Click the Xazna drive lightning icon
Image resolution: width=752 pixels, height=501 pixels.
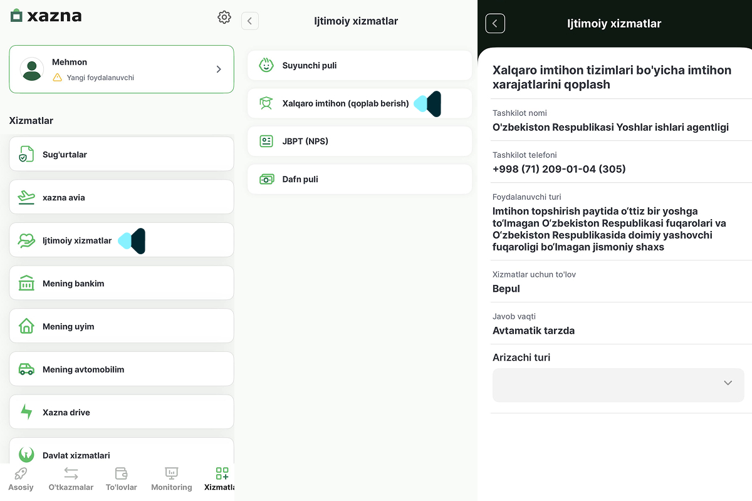[26, 412]
